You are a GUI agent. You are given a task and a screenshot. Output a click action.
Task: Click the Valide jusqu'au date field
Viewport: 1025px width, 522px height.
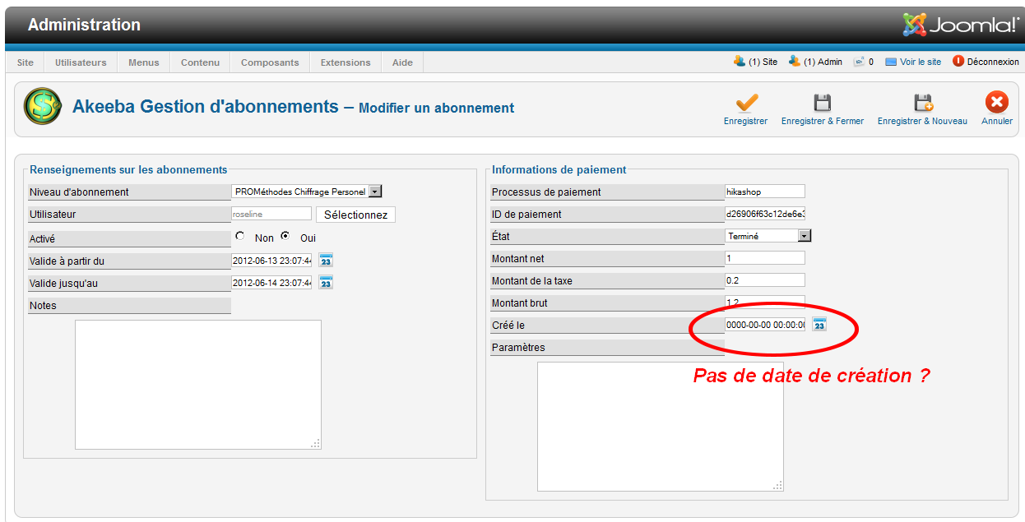(271, 282)
